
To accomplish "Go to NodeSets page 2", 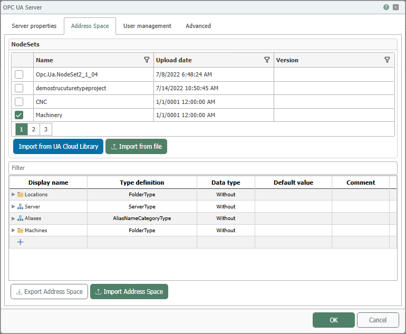I will pyautogui.click(x=34, y=129).
